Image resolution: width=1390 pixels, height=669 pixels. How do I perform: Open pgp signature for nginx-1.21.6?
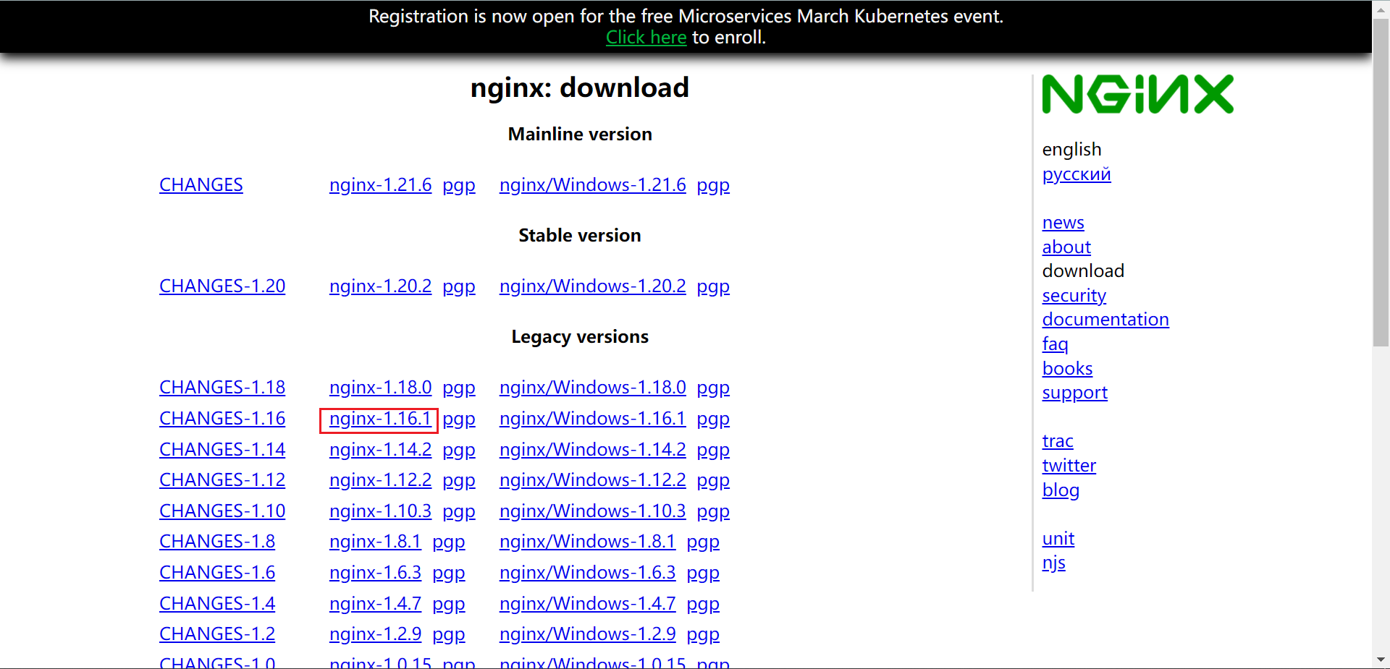[459, 185]
